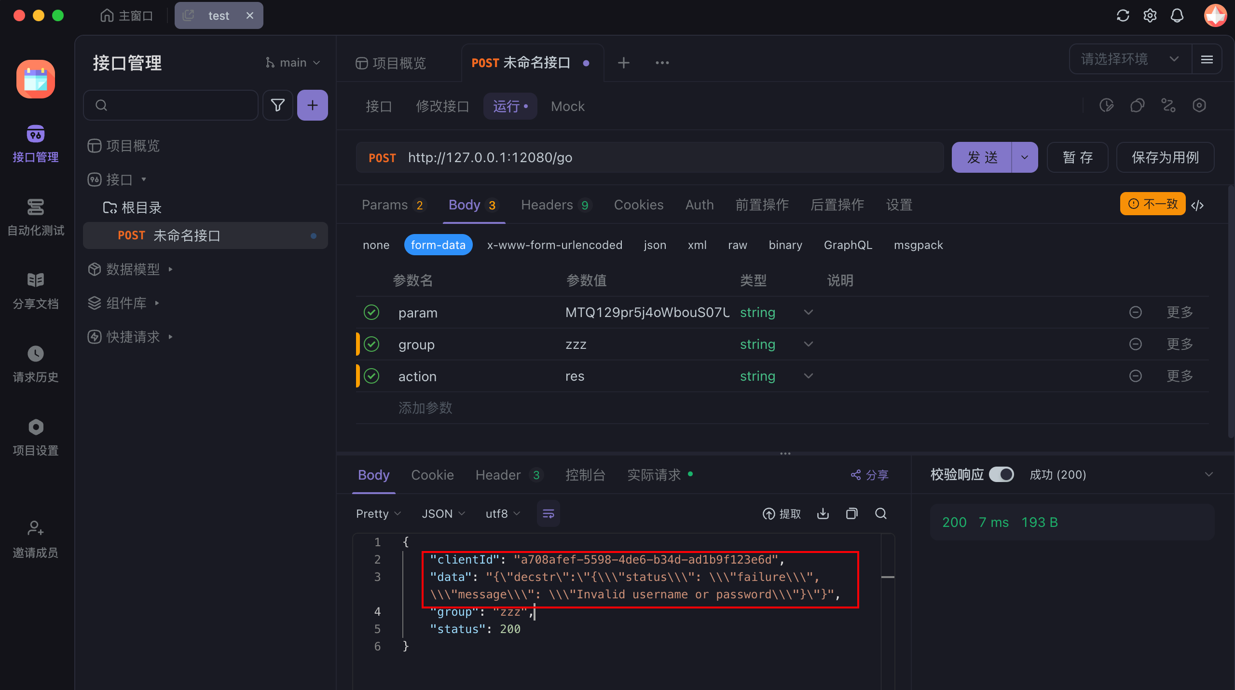This screenshot has width=1235, height=690.
Task: Open the 分享文档 sidebar section
Action: [x=36, y=290]
